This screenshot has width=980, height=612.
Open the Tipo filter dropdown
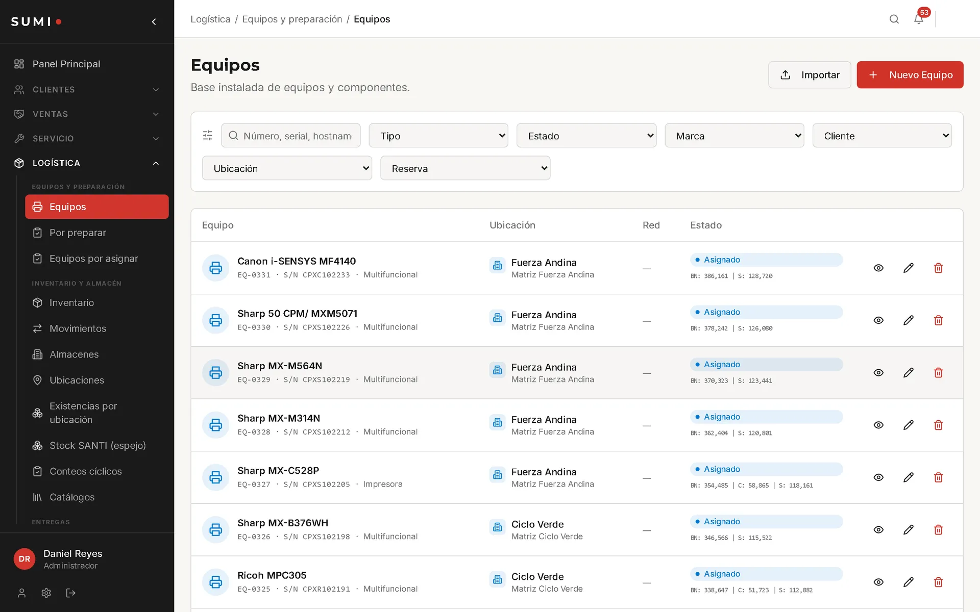click(x=438, y=136)
